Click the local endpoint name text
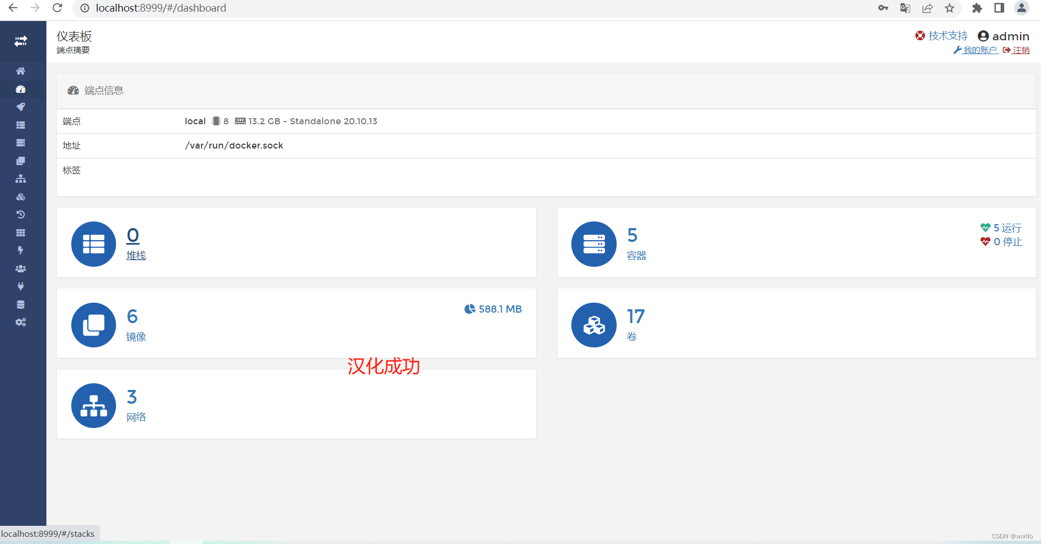Viewport: 1041px width, 544px height. 195,122
